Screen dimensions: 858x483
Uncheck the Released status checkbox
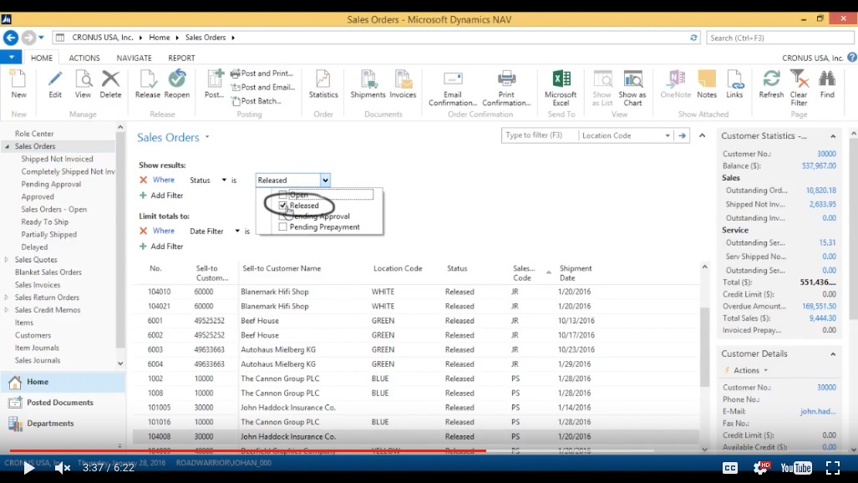(283, 206)
